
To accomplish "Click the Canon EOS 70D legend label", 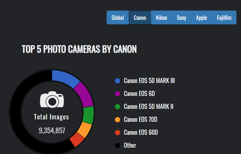I will pos(140,119).
